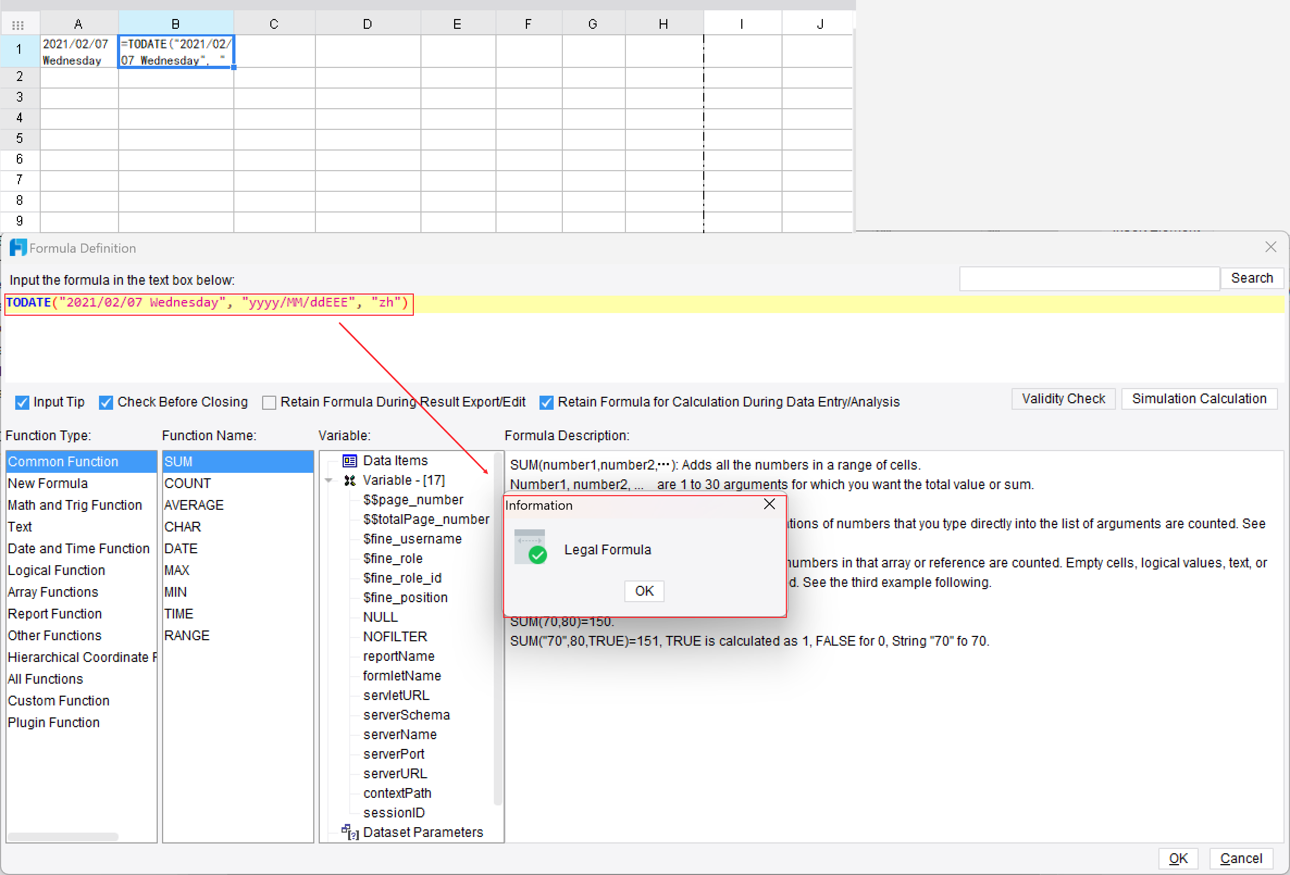Click the select-all grid corner icon
Viewport: 1290px width, 875px height.
coord(18,24)
